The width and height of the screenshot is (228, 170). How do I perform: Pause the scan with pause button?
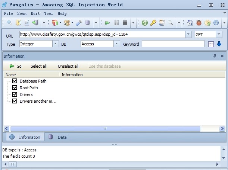pos(116,23)
